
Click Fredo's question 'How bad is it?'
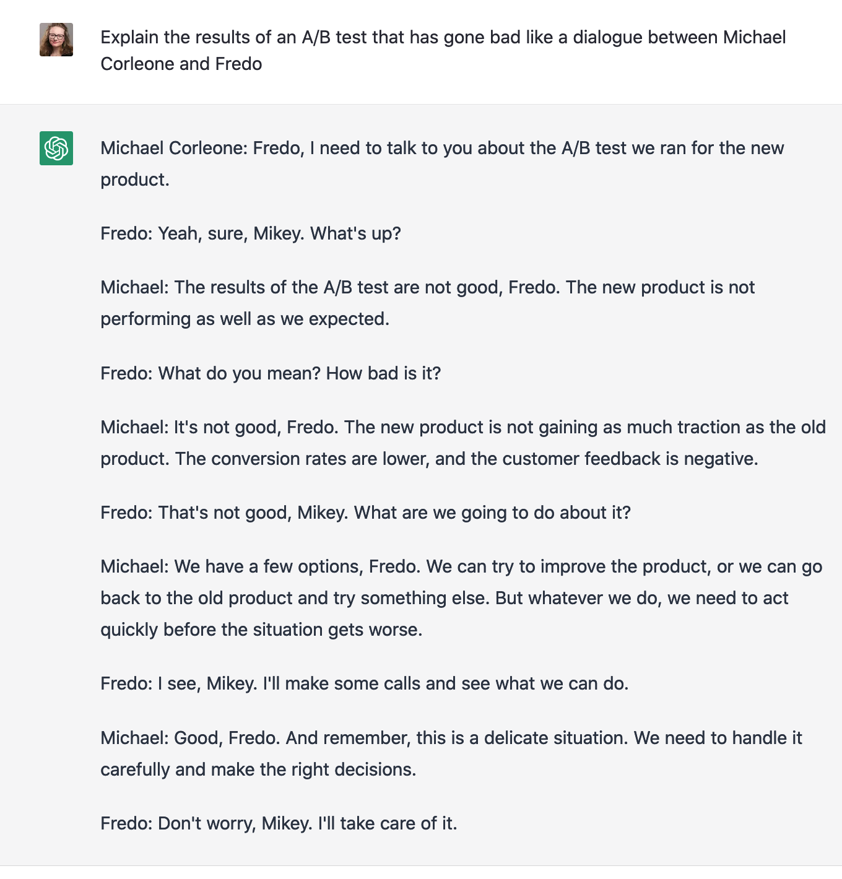coord(383,373)
